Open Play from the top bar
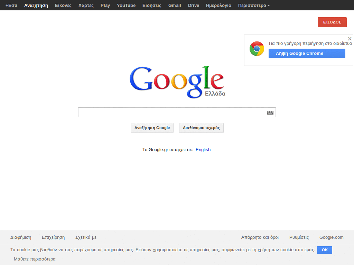 tap(105, 6)
